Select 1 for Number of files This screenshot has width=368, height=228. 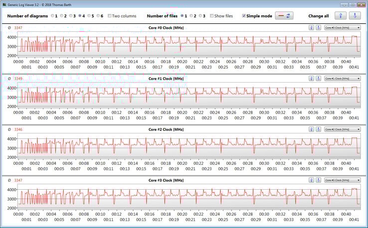pyautogui.click(x=182, y=16)
